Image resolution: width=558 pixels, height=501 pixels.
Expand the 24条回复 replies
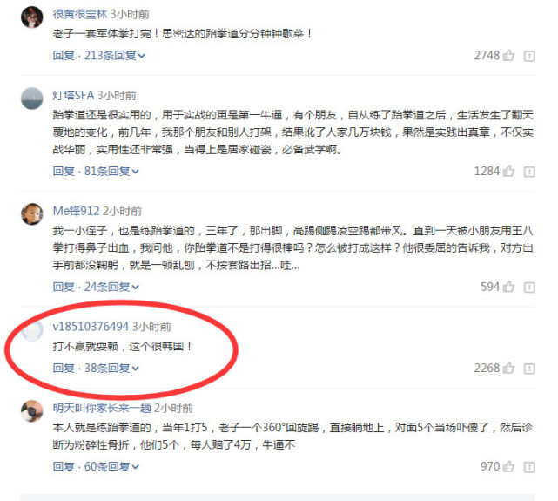(x=111, y=287)
